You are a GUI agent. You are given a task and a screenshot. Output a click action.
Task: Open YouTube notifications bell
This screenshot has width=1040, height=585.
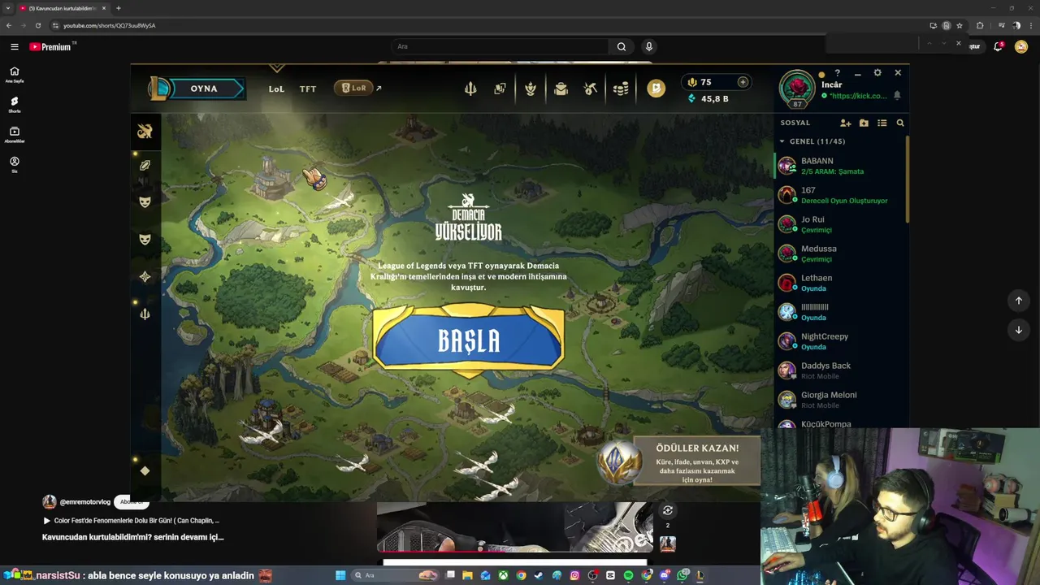(999, 46)
